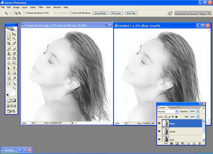Select the Paint Bucket tool
Screen dimensions: 213x154
14,58
